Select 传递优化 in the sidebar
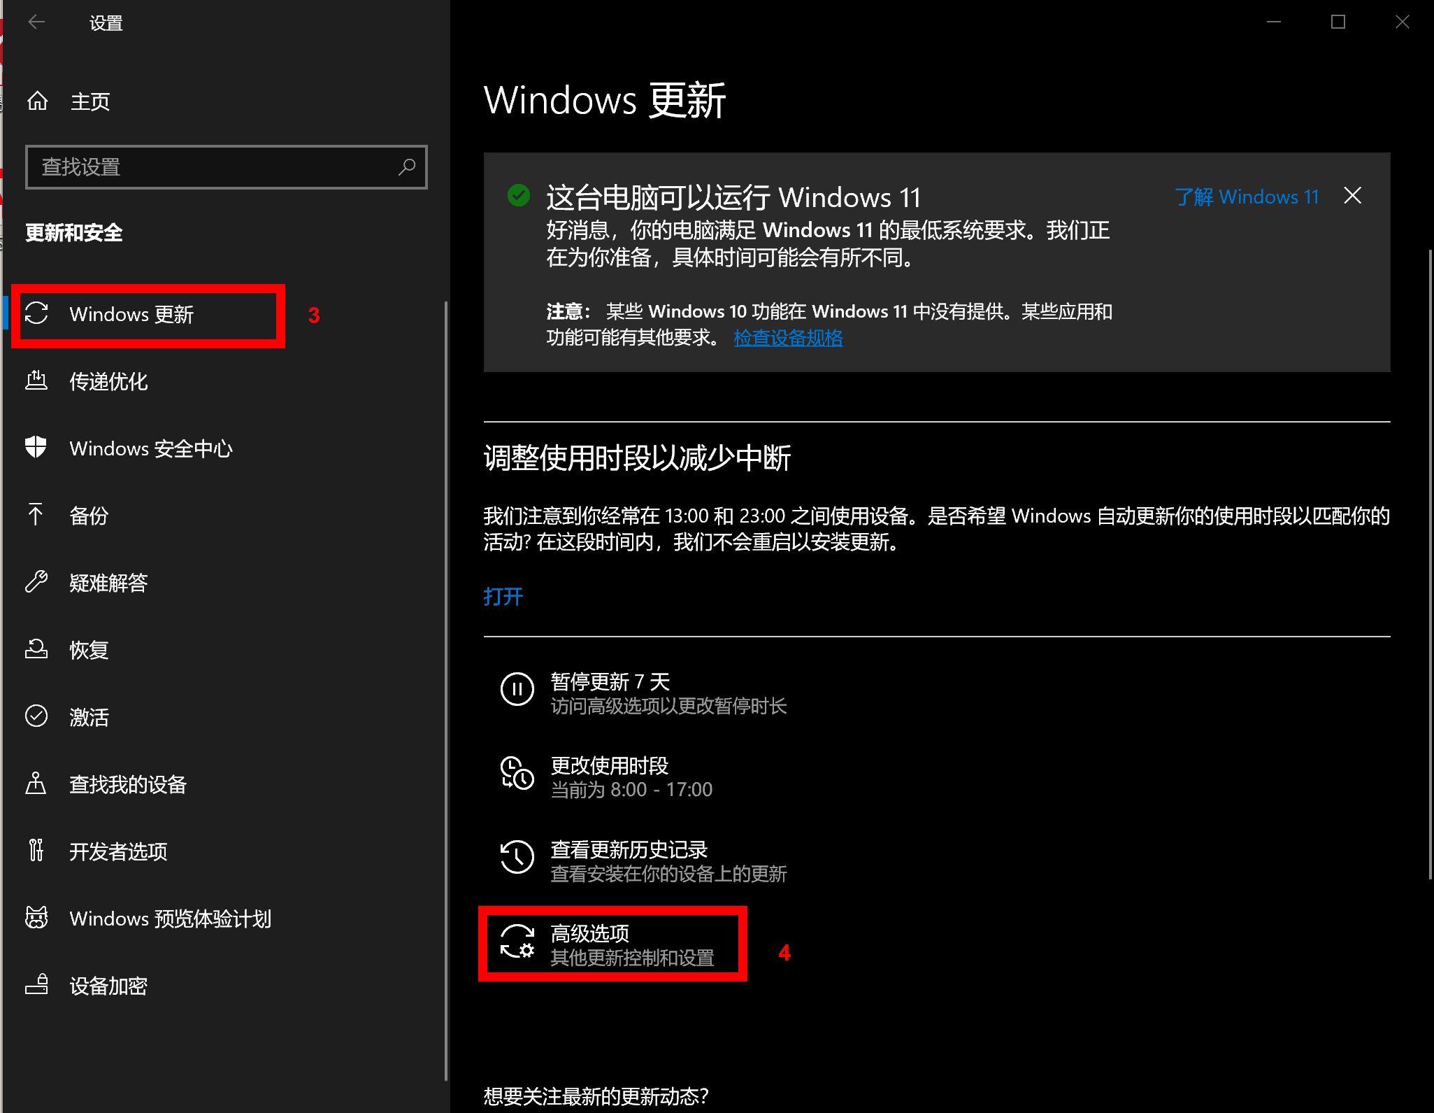Image resolution: width=1434 pixels, height=1113 pixels. pos(108,381)
